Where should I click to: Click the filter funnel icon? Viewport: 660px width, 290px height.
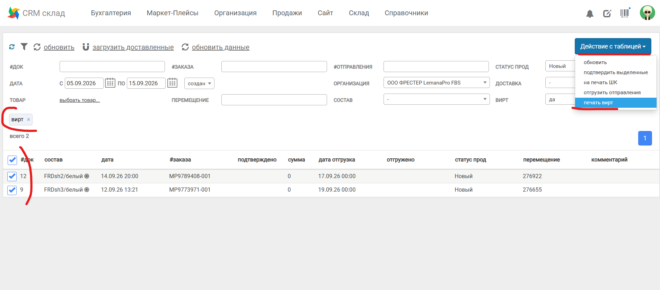point(24,46)
